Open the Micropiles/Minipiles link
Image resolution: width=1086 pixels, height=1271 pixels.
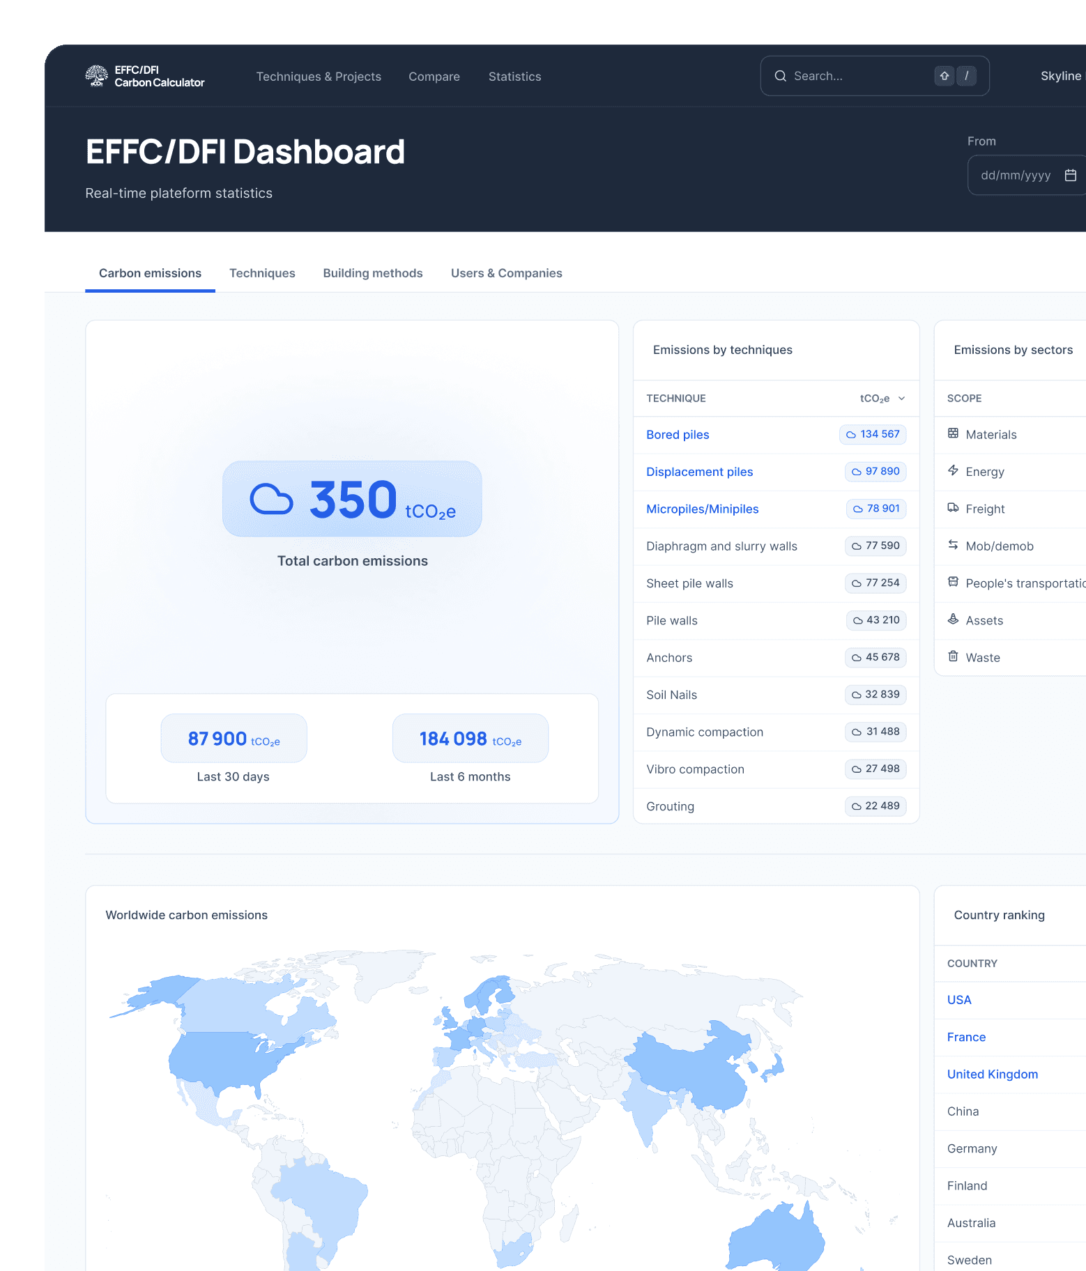tap(703, 509)
